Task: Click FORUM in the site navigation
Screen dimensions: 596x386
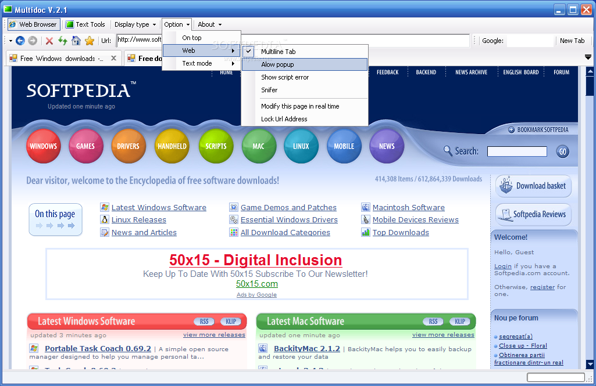Action: (562, 72)
